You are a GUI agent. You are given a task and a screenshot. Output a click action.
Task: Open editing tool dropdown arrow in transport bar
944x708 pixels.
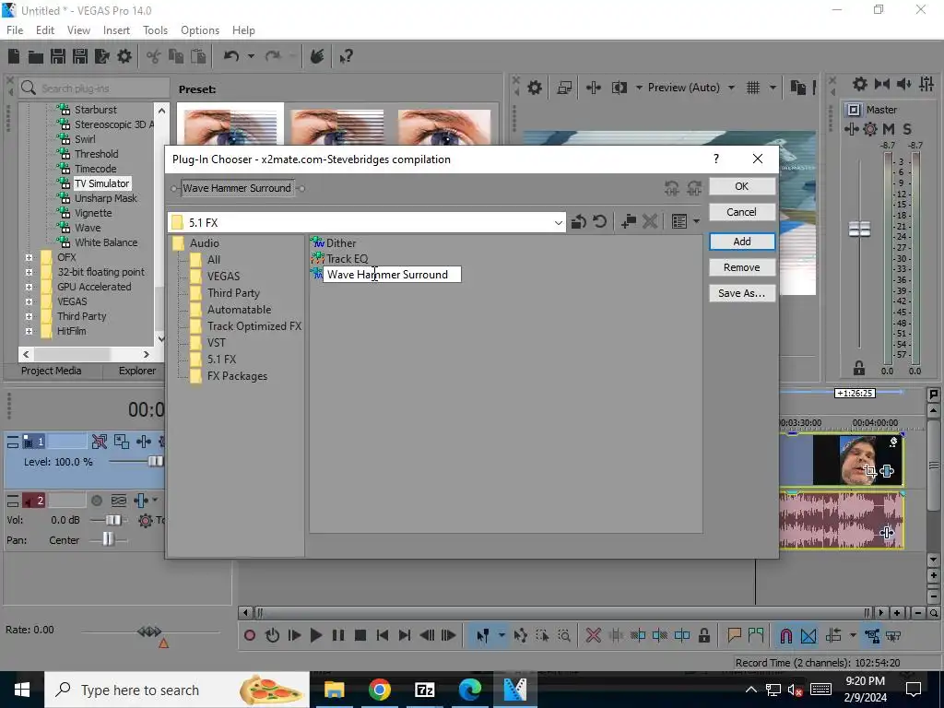501,635
